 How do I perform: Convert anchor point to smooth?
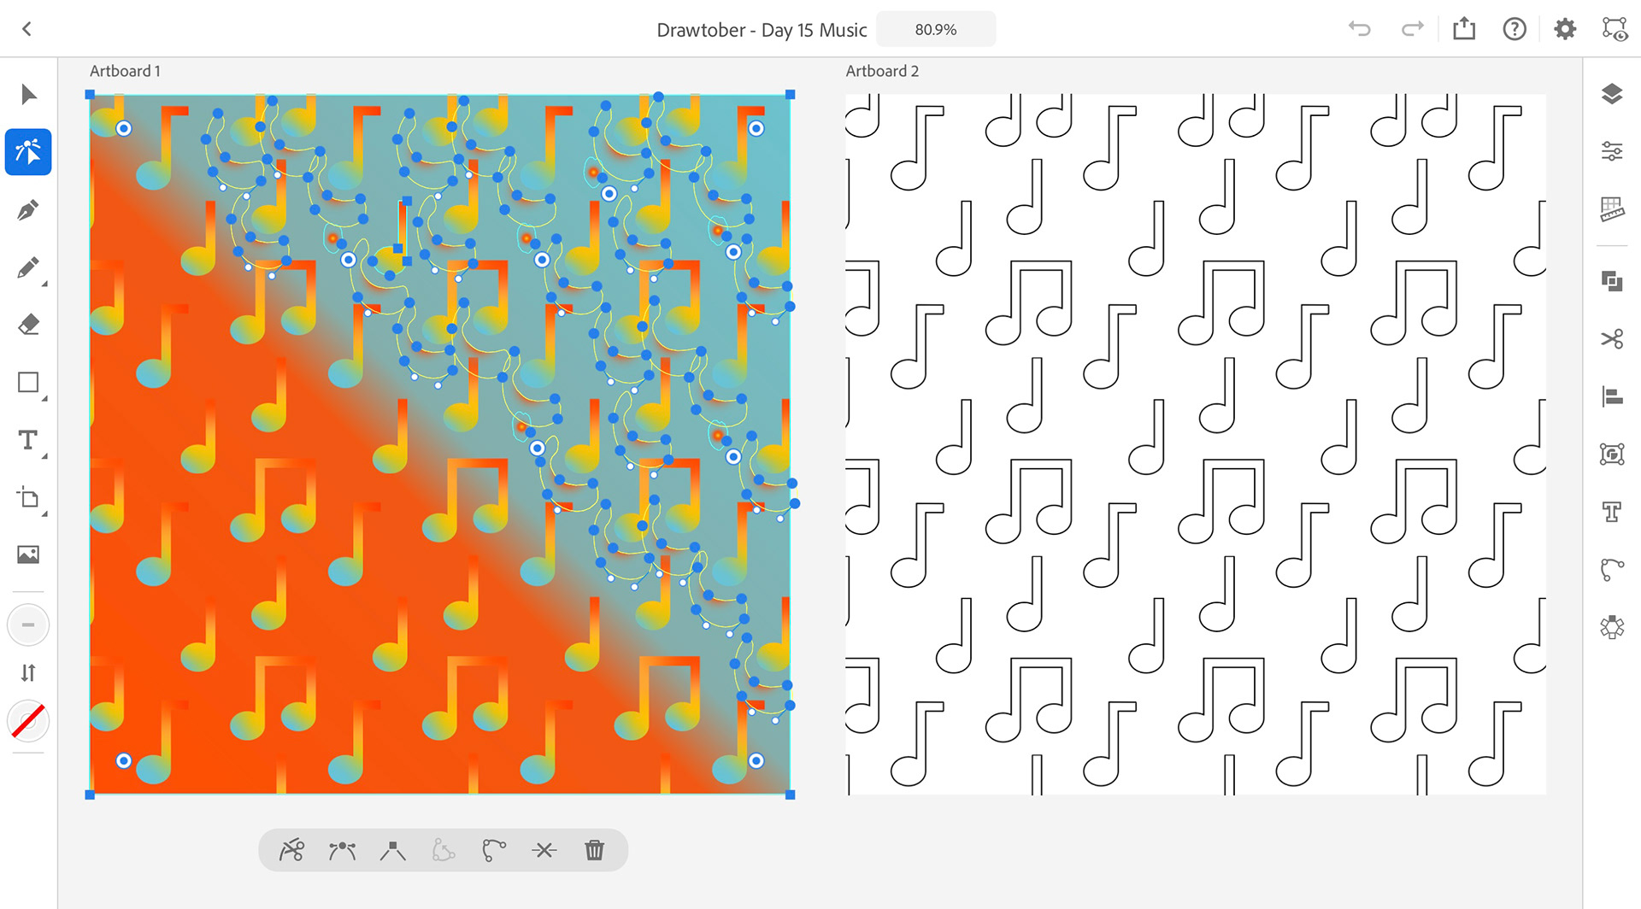coord(342,850)
